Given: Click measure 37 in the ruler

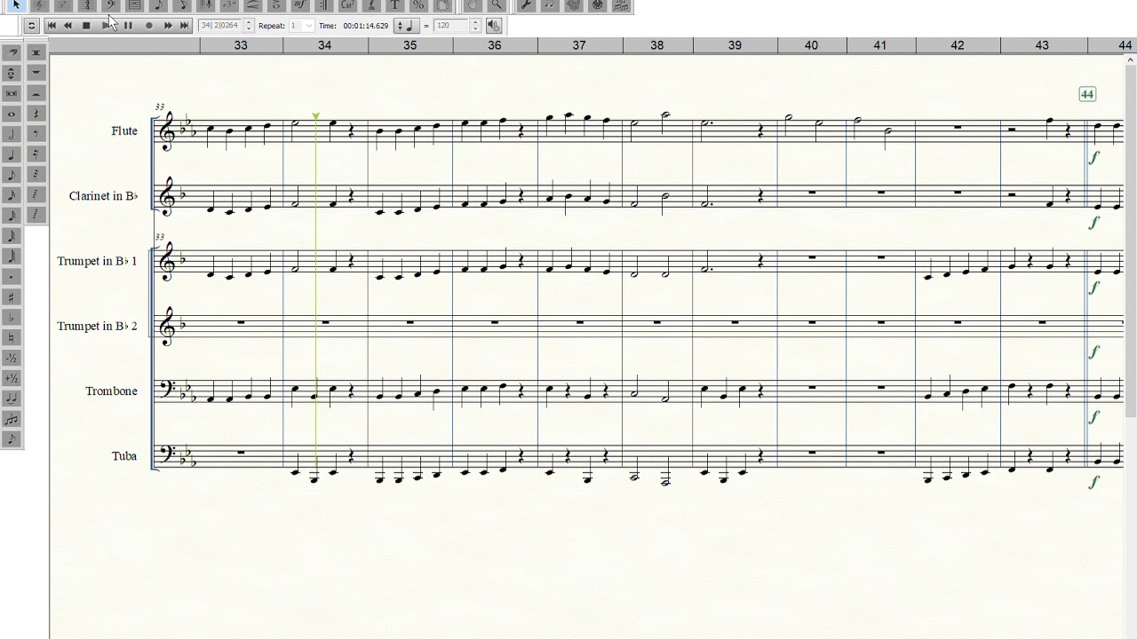Looking at the screenshot, I should [579, 45].
